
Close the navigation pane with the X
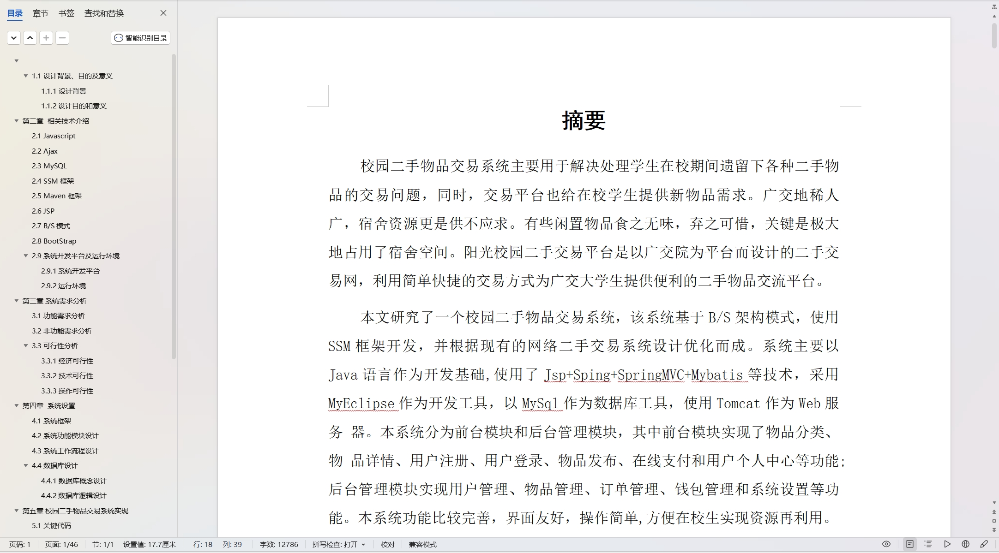tap(163, 13)
